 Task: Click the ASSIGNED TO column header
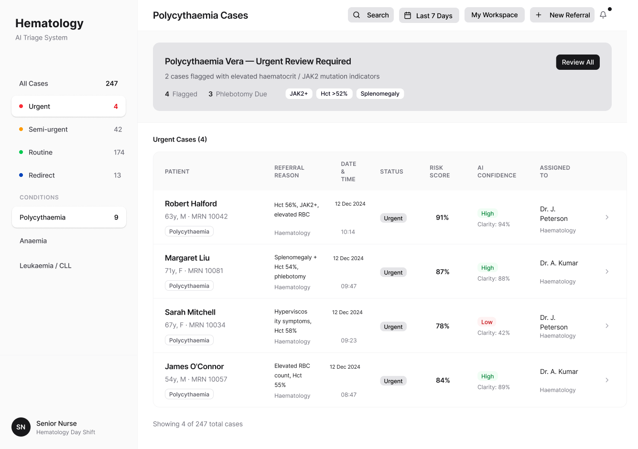(x=555, y=172)
